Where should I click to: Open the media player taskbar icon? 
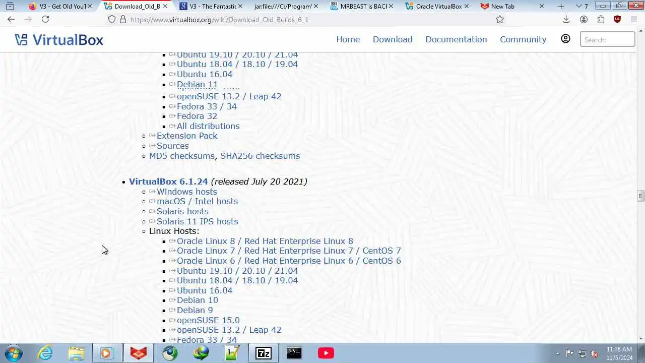tap(107, 353)
